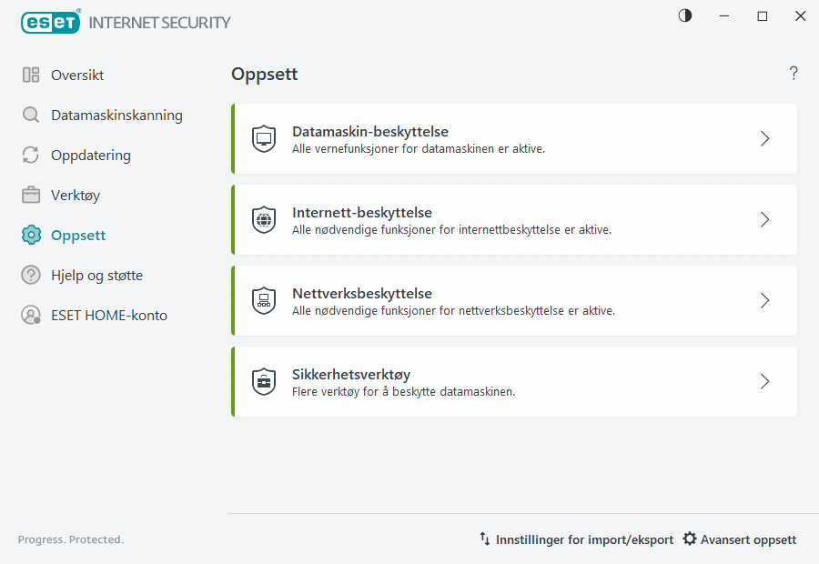Click the Oppdatering refresh icon

pyautogui.click(x=29, y=155)
